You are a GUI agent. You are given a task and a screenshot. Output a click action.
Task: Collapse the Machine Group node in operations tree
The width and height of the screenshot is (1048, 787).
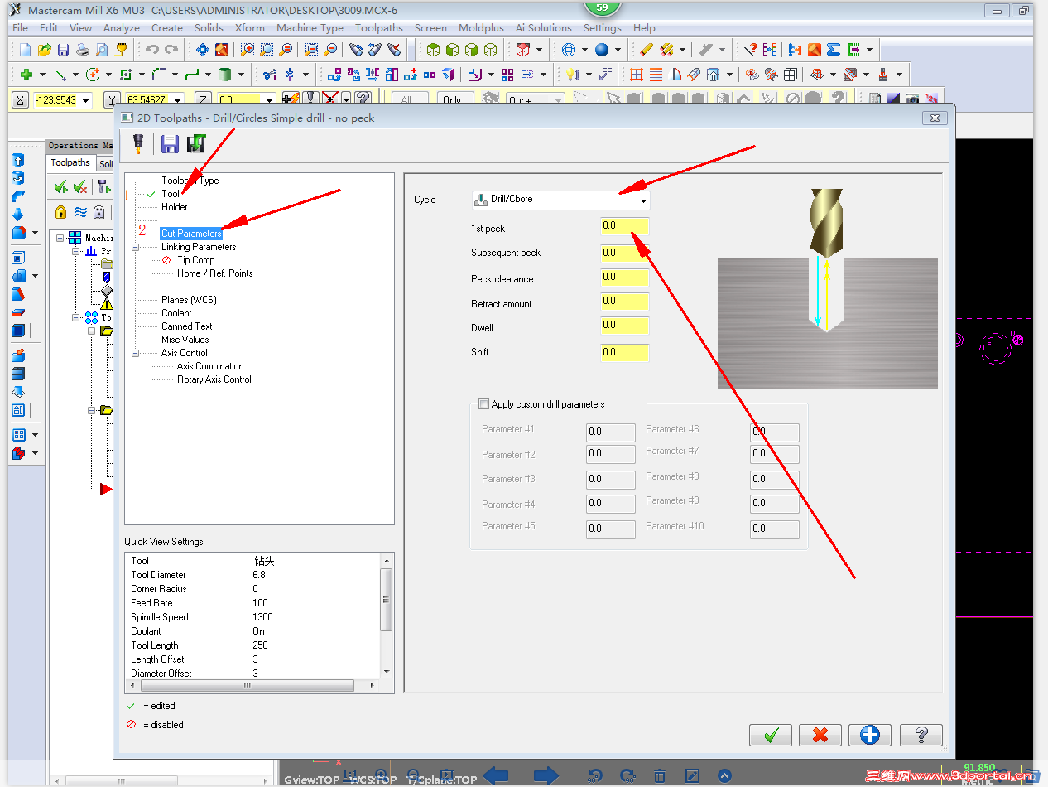point(60,238)
